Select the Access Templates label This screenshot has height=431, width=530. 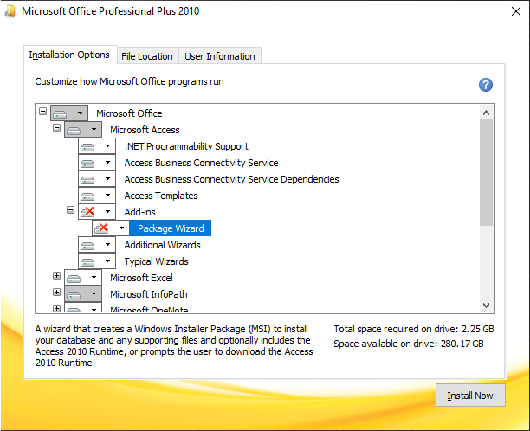pos(161,196)
